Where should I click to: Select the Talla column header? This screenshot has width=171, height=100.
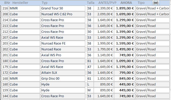91,3
